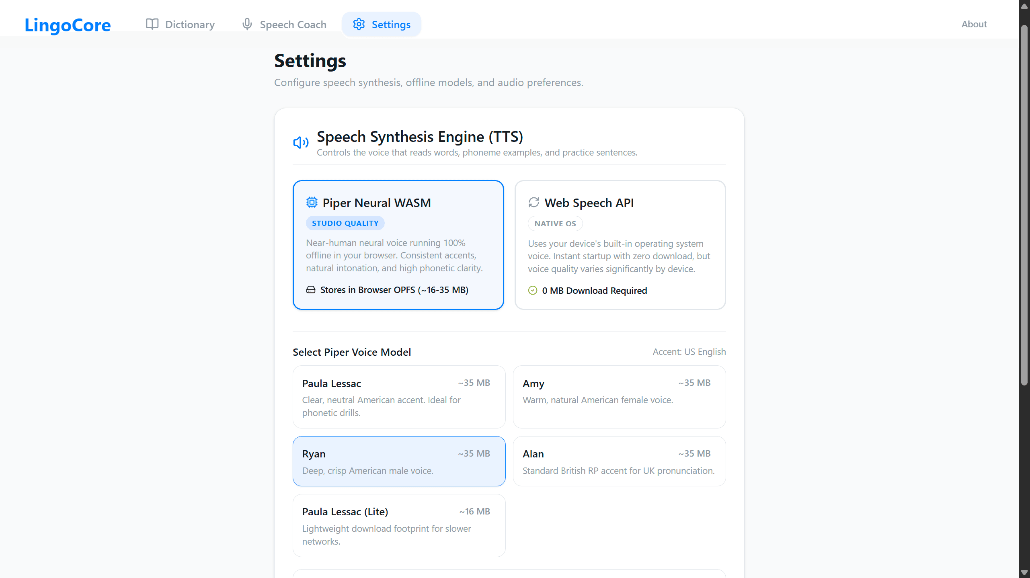Screen dimensions: 1030x578
Task: Select the Piper Neural WASM engine card
Action: 398,245
